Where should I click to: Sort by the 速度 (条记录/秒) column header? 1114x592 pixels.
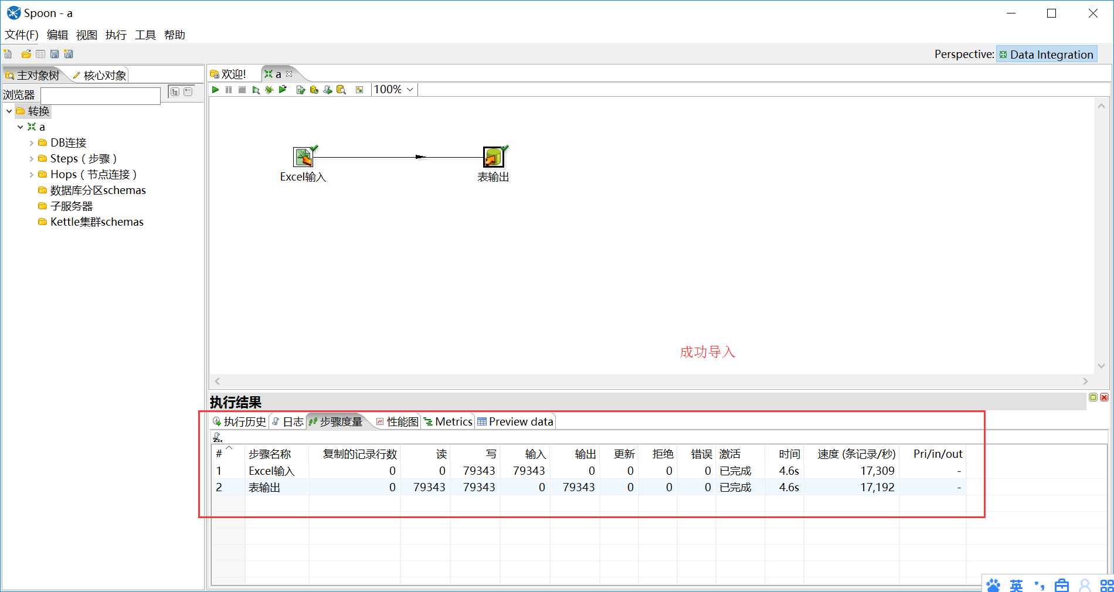tap(851, 454)
